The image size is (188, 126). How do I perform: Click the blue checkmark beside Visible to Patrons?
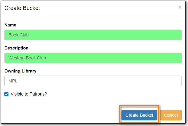pyautogui.click(x=7, y=94)
